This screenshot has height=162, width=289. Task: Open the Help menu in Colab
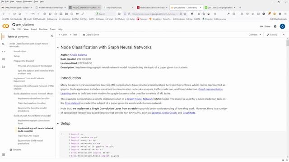tap(60, 29)
